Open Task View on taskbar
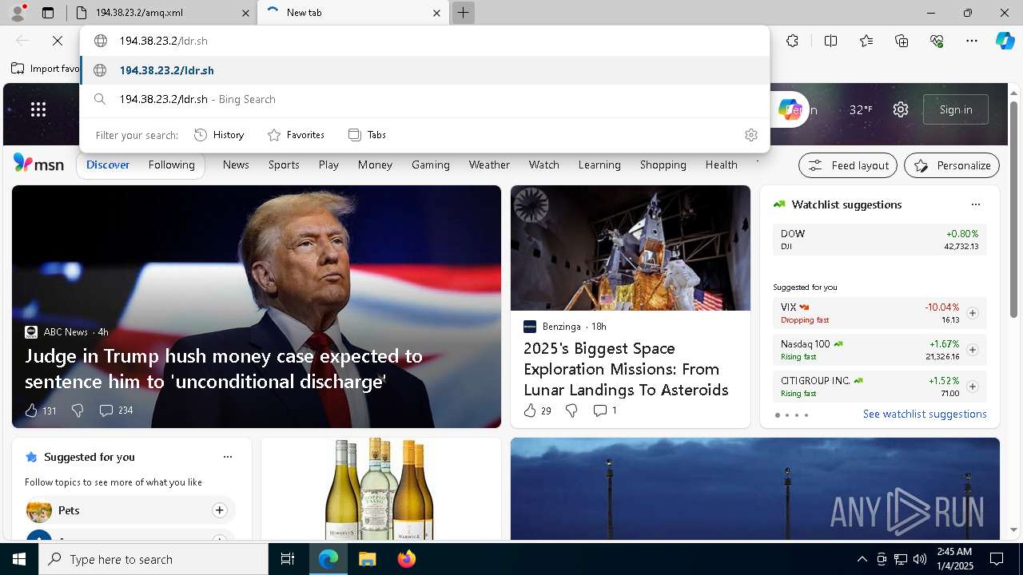This screenshot has width=1023, height=575. (288, 559)
